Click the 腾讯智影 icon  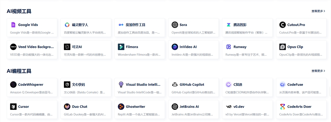[229, 25]
